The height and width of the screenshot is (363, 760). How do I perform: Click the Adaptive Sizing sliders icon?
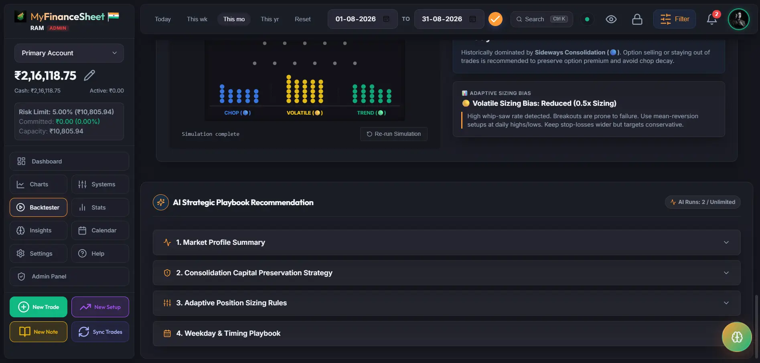click(x=167, y=303)
